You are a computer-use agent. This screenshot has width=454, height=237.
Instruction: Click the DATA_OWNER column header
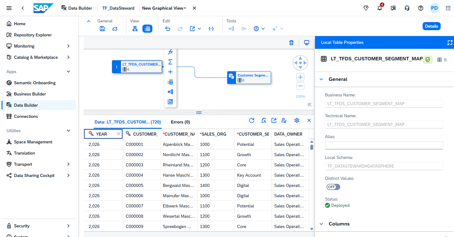[290, 134]
